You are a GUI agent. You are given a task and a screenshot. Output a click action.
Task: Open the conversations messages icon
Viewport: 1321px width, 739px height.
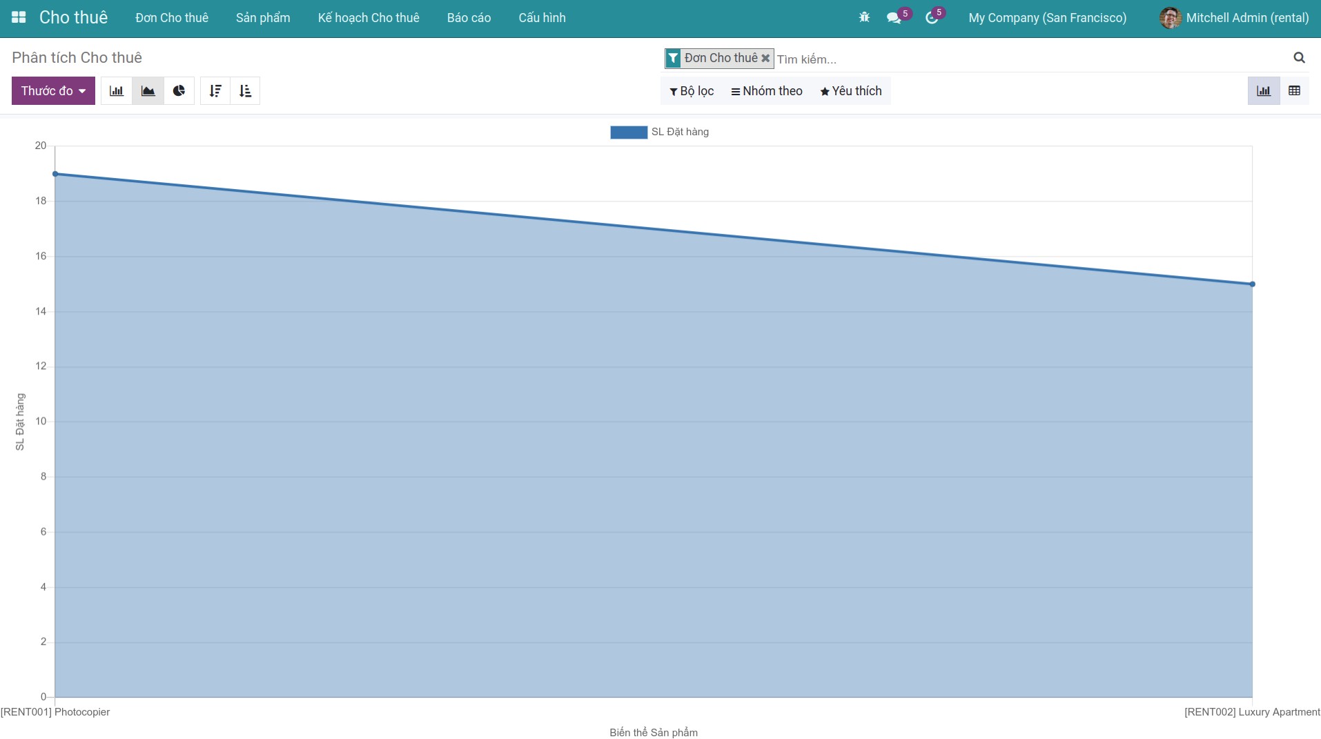[x=894, y=18]
